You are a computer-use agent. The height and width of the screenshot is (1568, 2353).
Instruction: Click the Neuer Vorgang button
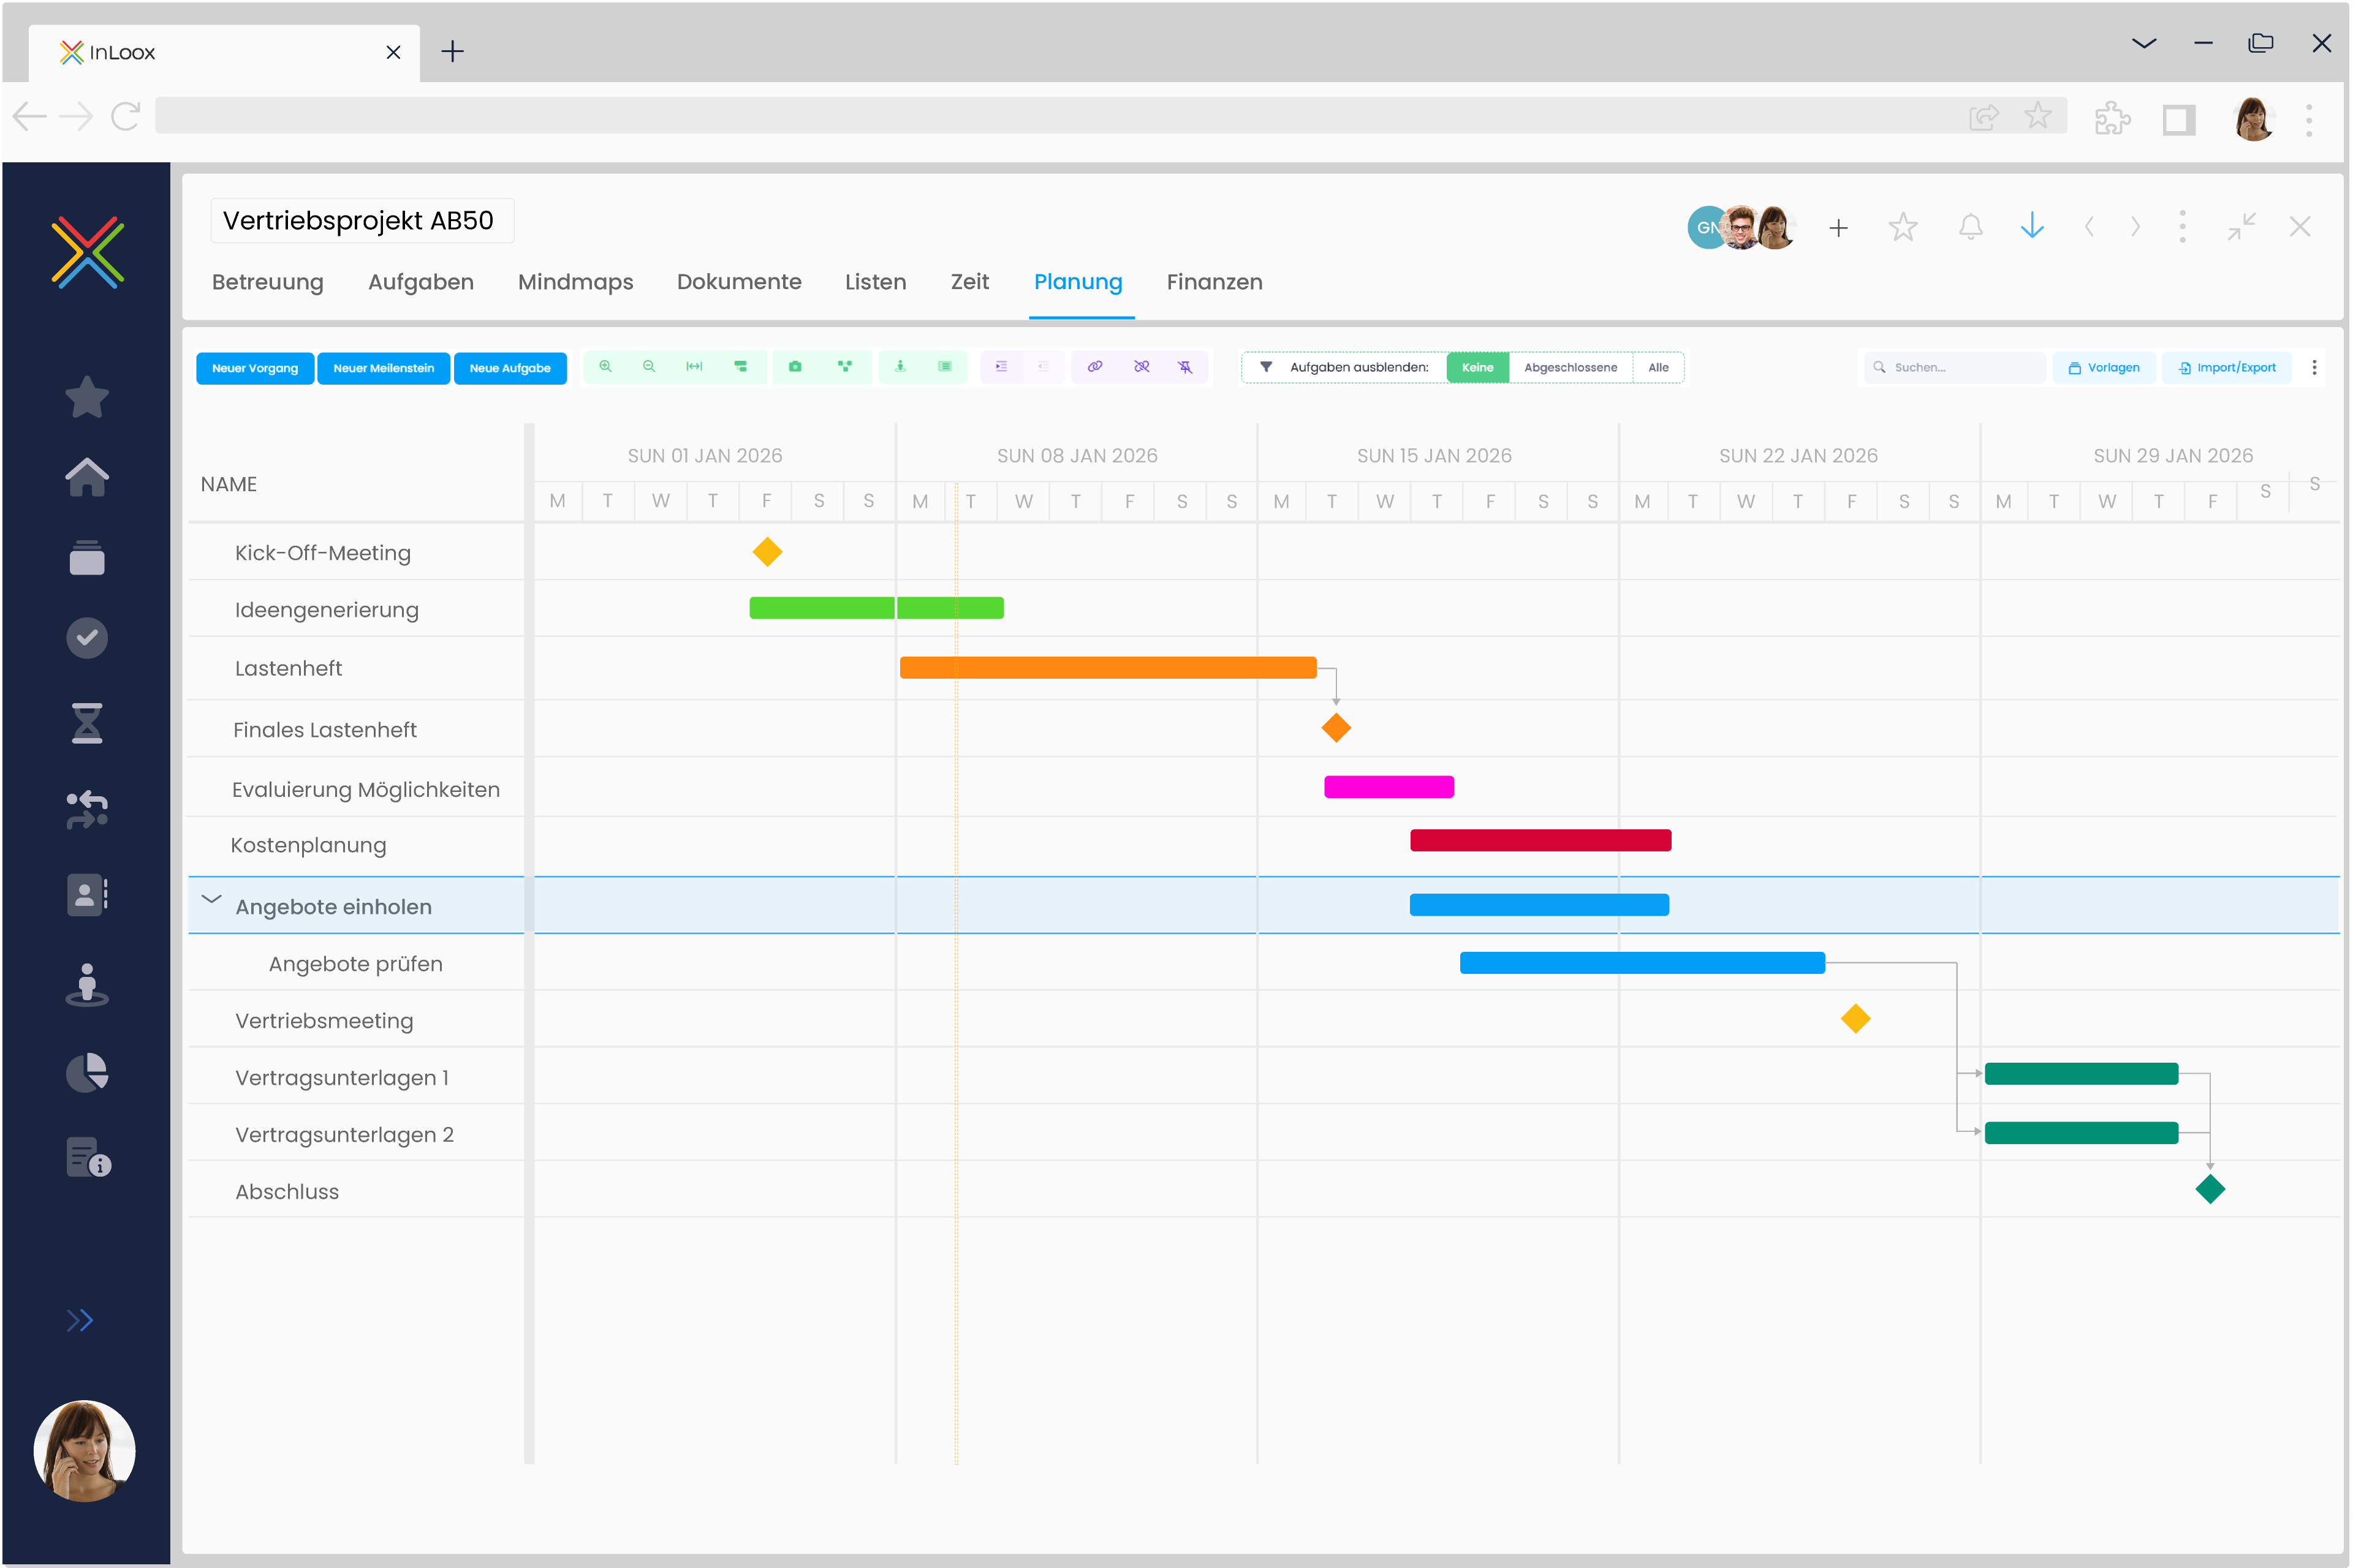255,368
